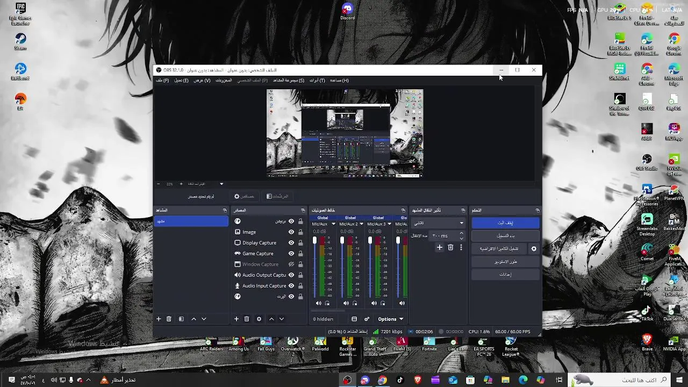Add a scene transition with plus icon
The height and width of the screenshot is (387, 688).
click(440, 247)
